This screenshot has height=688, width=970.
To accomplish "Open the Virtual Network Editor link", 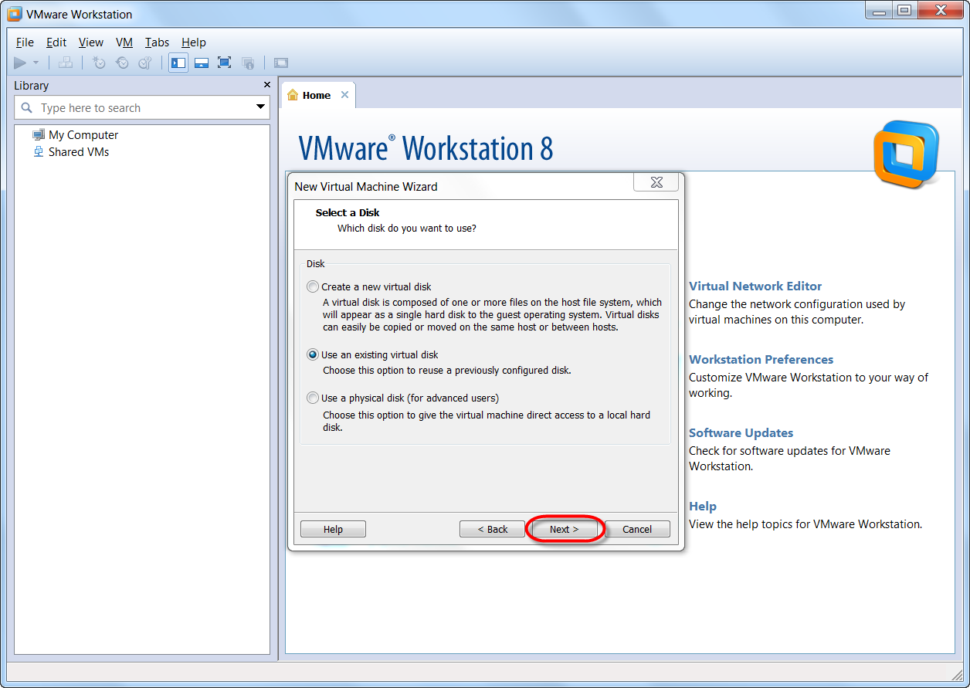I will coord(755,286).
